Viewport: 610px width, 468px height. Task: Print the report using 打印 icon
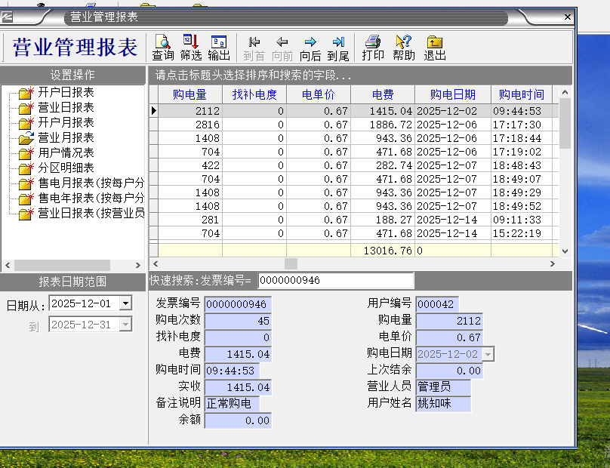[x=373, y=47]
